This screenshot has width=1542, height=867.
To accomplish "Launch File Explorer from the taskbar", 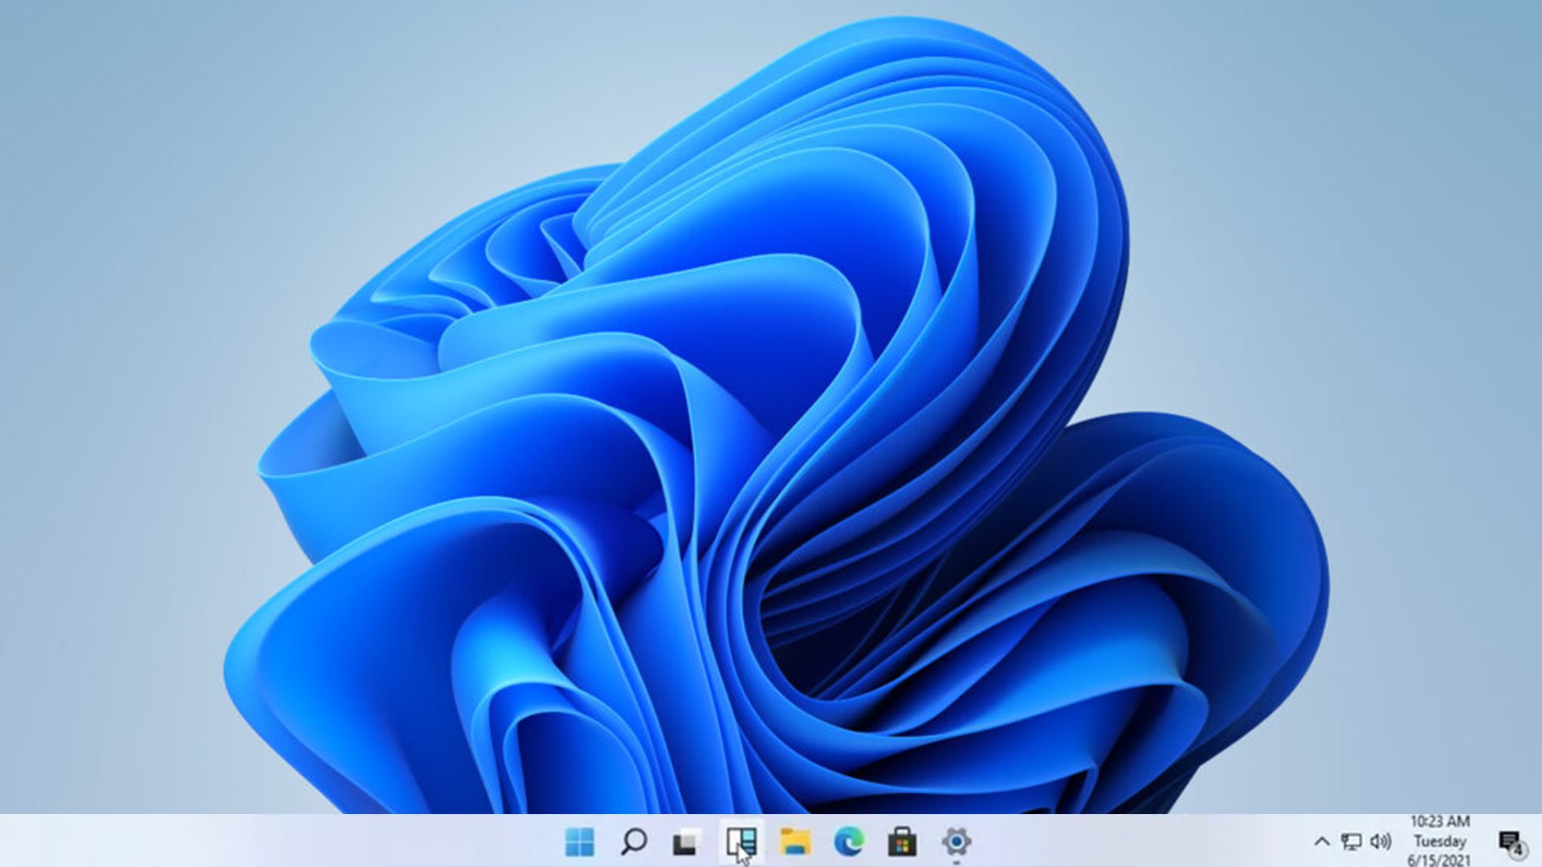I will [x=793, y=843].
